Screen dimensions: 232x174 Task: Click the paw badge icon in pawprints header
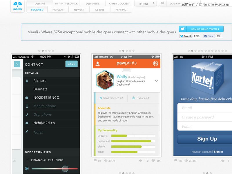155,64
